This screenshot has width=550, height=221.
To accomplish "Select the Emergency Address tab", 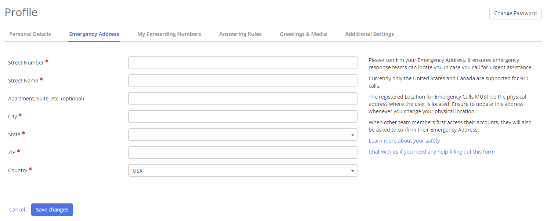I will point(94,34).
